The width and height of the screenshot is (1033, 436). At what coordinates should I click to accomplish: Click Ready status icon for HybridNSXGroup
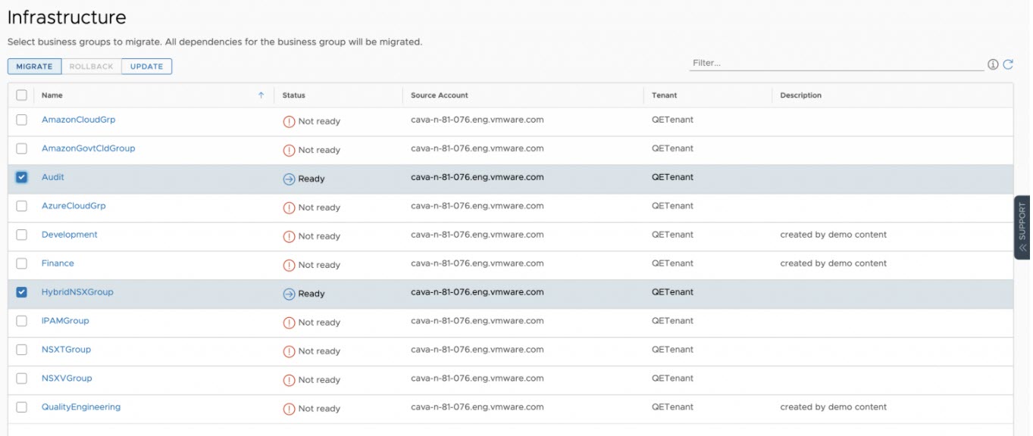pos(289,294)
